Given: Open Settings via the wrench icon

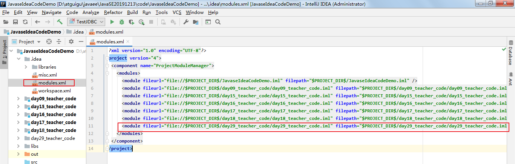Looking at the screenshot, I should 186,22.
